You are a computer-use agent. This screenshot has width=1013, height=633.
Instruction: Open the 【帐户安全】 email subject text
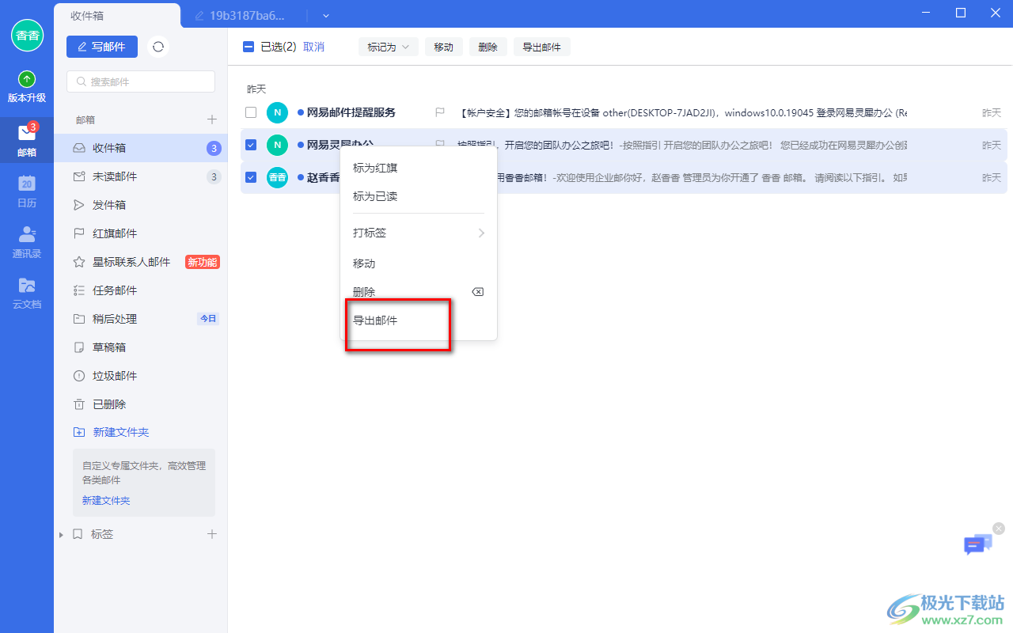682,113
